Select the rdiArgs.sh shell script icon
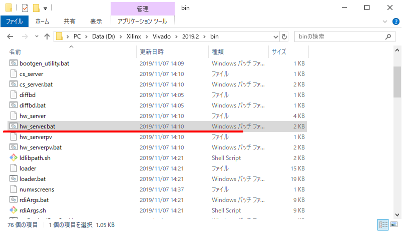 tap(14, 210)
